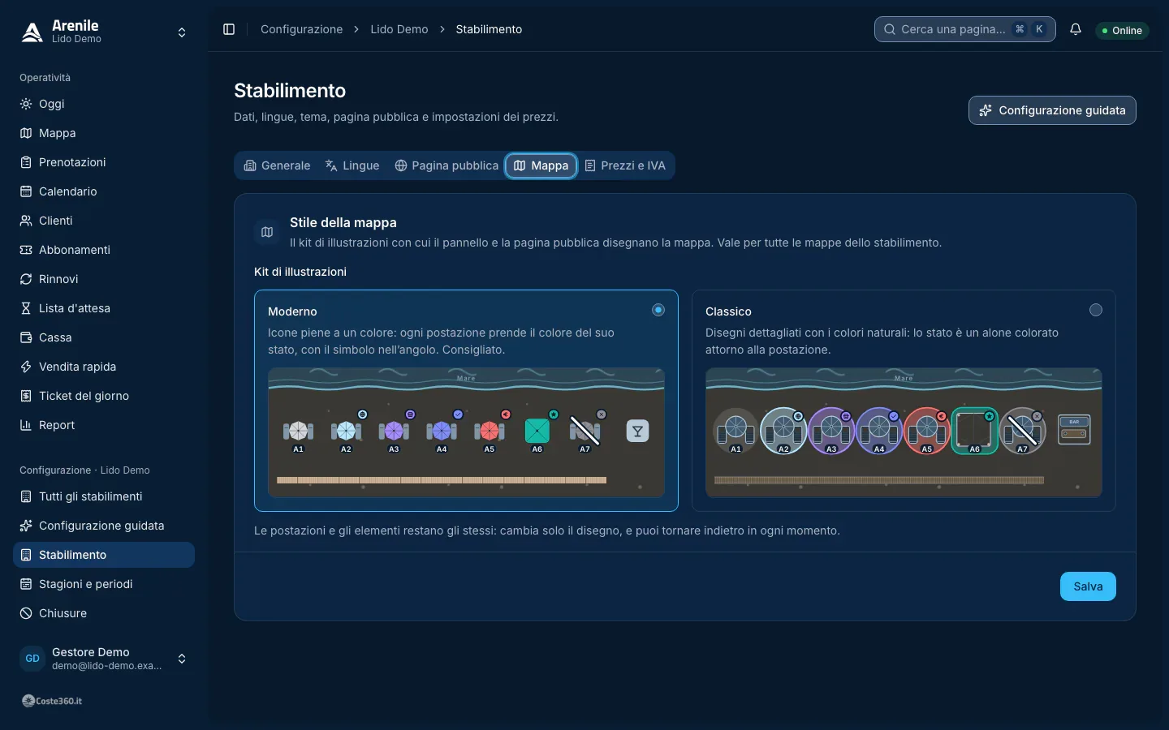Click the Rinnovi refresh icon
Image resolution: width=1169 pixels, height=730 pixels.
[26, 279]
